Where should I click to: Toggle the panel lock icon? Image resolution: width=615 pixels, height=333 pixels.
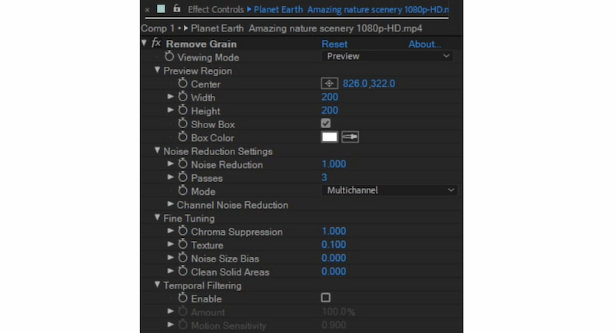(x=177, y=8)
